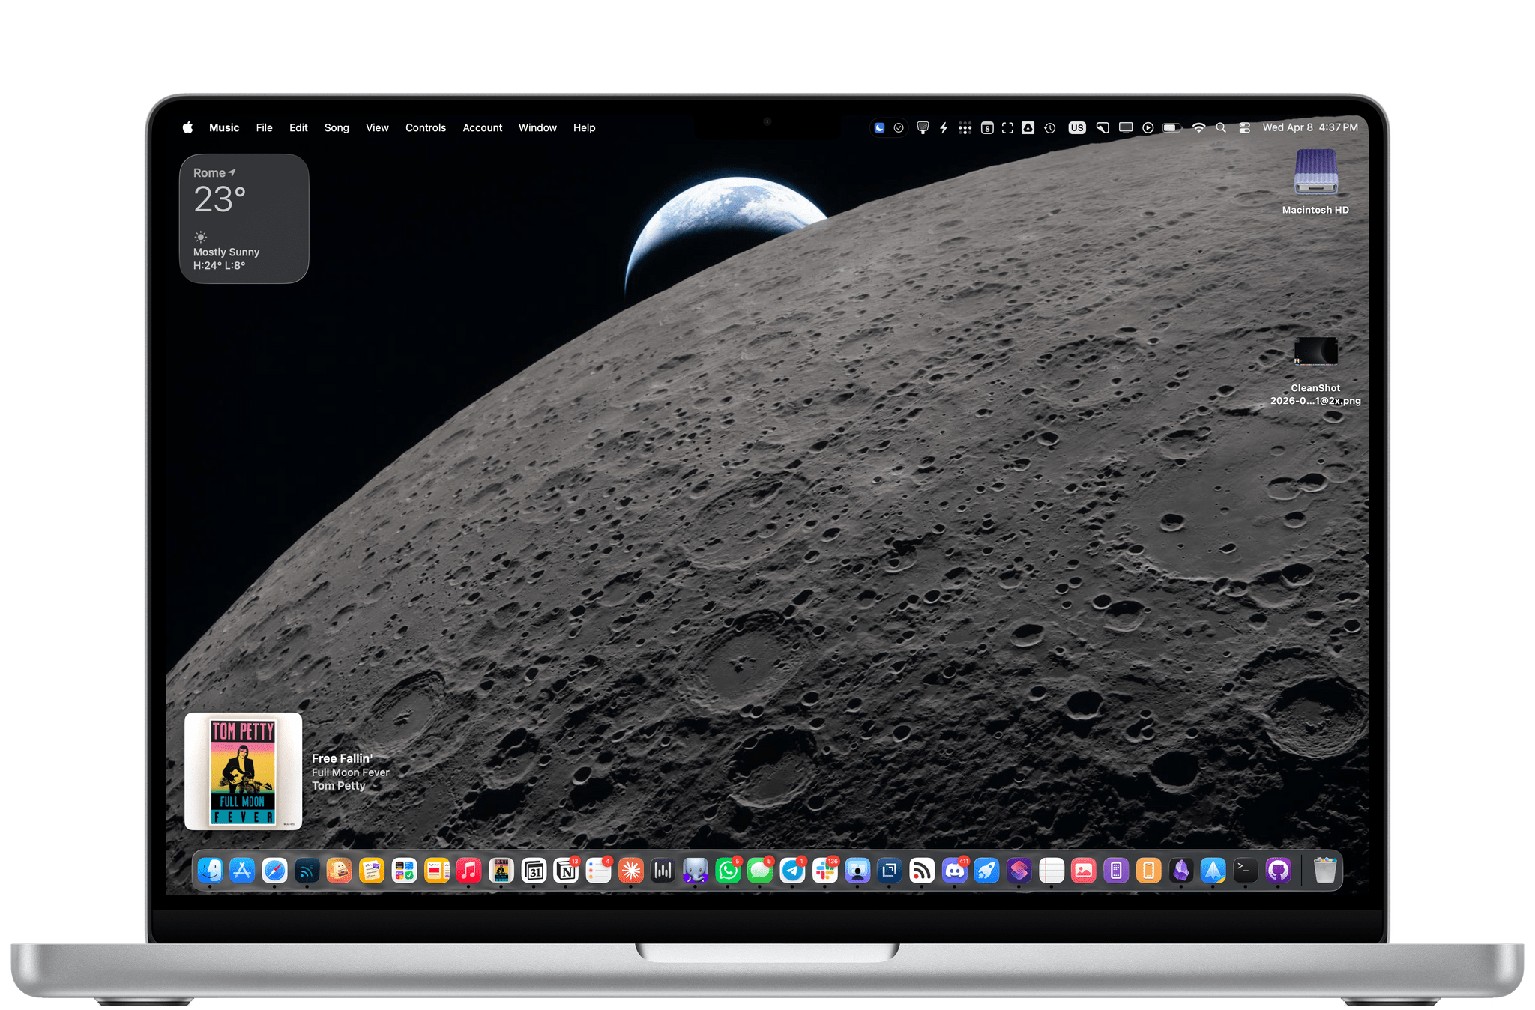Viewport: 1535px width, 1010px height.
Task: Open Spotlight search magnifier icon
Action: (1221, 128)
